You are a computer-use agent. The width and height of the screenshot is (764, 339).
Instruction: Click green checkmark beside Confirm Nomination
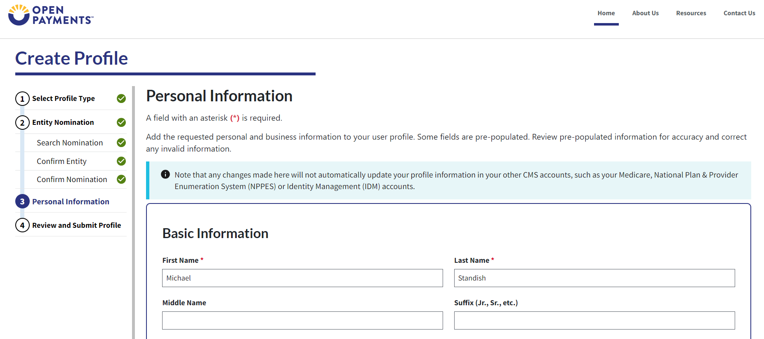click(x=121, y=179)
